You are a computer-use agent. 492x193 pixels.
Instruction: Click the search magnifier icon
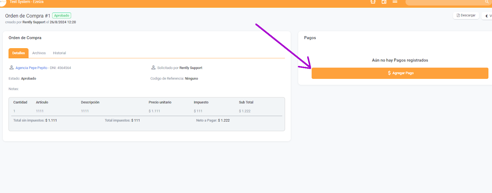coord(487,2)
